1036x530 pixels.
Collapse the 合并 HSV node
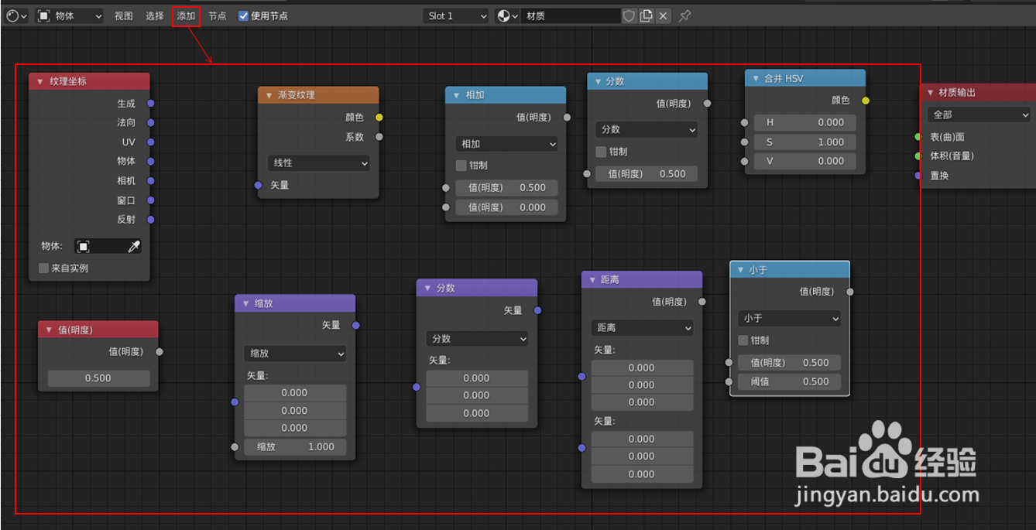coord(756,78)
